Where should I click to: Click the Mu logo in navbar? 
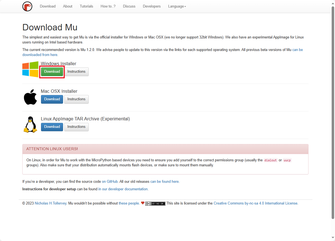[x=27, y=6]
